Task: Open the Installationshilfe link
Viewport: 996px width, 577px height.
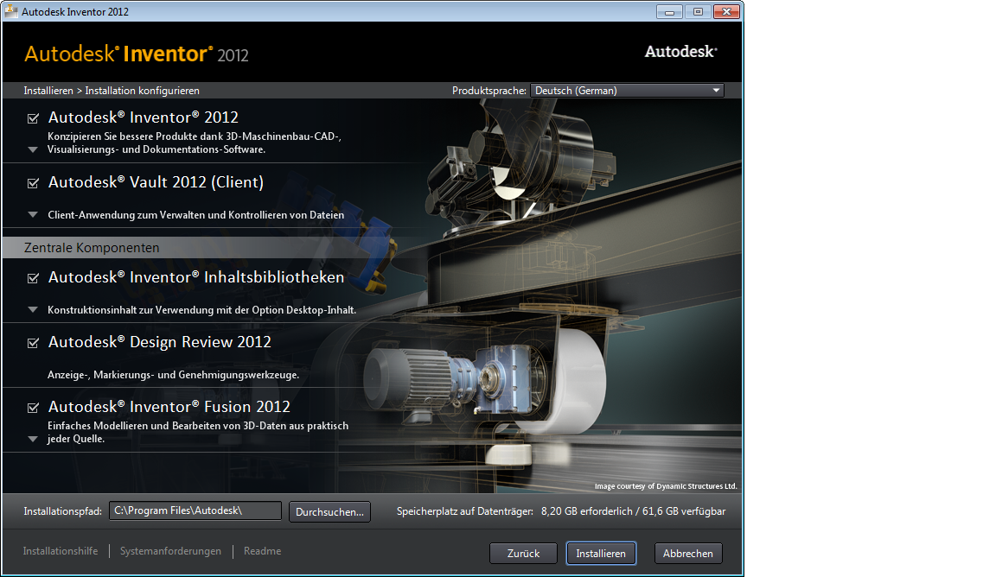Action: click(61, 551)
